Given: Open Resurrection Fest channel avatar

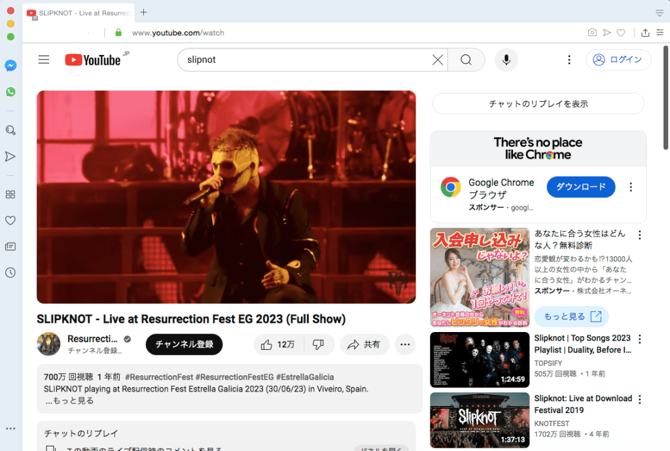Looking at the screenshot, I should 48,344.
